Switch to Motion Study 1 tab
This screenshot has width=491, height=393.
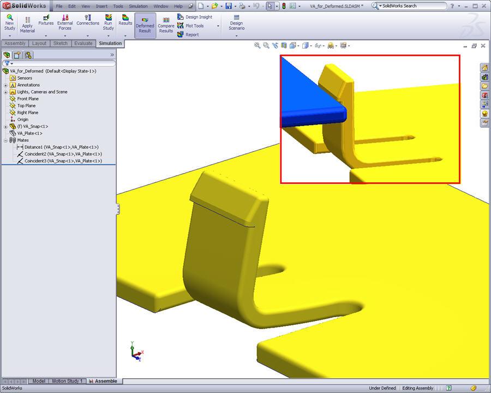[x=67, y=381]
